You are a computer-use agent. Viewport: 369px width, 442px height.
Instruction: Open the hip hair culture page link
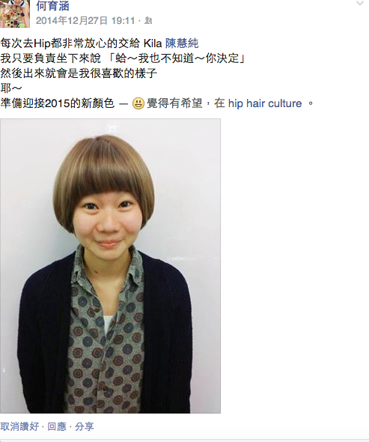tap(265, 103)
